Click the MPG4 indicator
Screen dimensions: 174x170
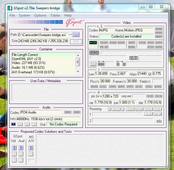(x=159, y=33)
